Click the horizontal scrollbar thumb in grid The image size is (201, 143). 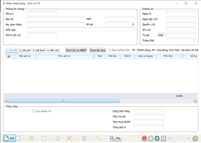(x=63, y=101)
